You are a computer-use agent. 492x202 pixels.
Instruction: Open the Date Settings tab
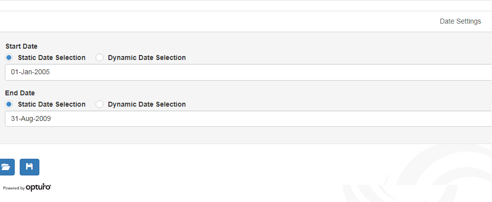460,21
